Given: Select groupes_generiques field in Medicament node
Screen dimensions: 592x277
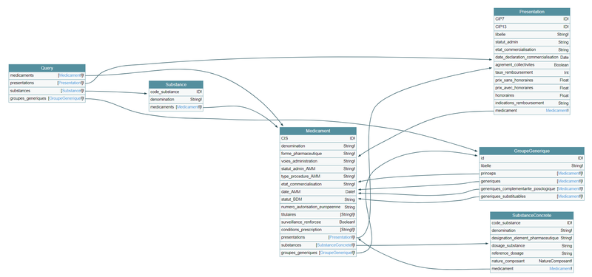Looking at the screenshot, I should pos(318,253).
